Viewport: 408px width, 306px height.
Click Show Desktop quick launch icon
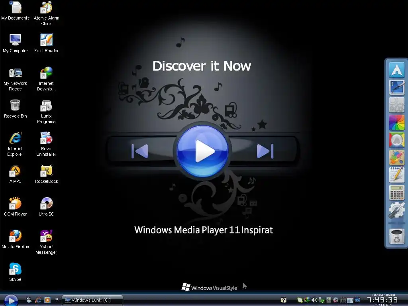pyautogui.click(x=29, y=300)
